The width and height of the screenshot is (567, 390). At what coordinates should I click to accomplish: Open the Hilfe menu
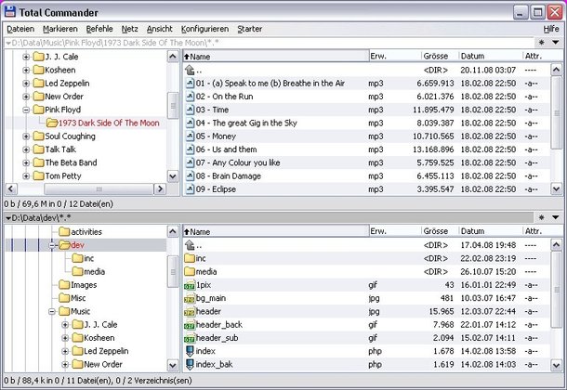pos(551,29)
